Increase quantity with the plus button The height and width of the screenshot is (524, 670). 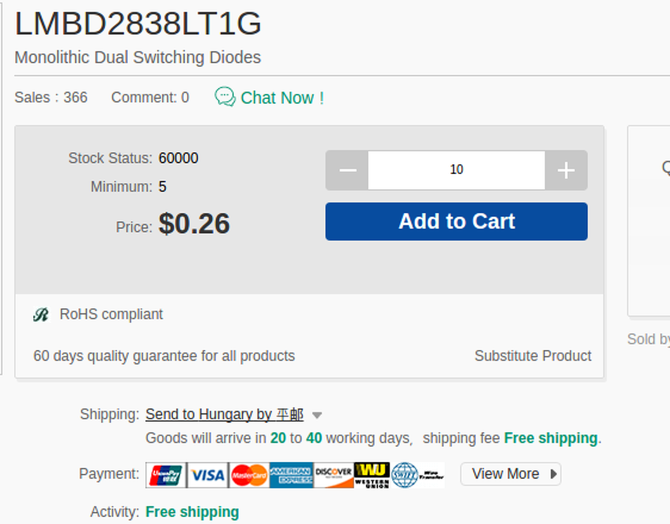566,170
